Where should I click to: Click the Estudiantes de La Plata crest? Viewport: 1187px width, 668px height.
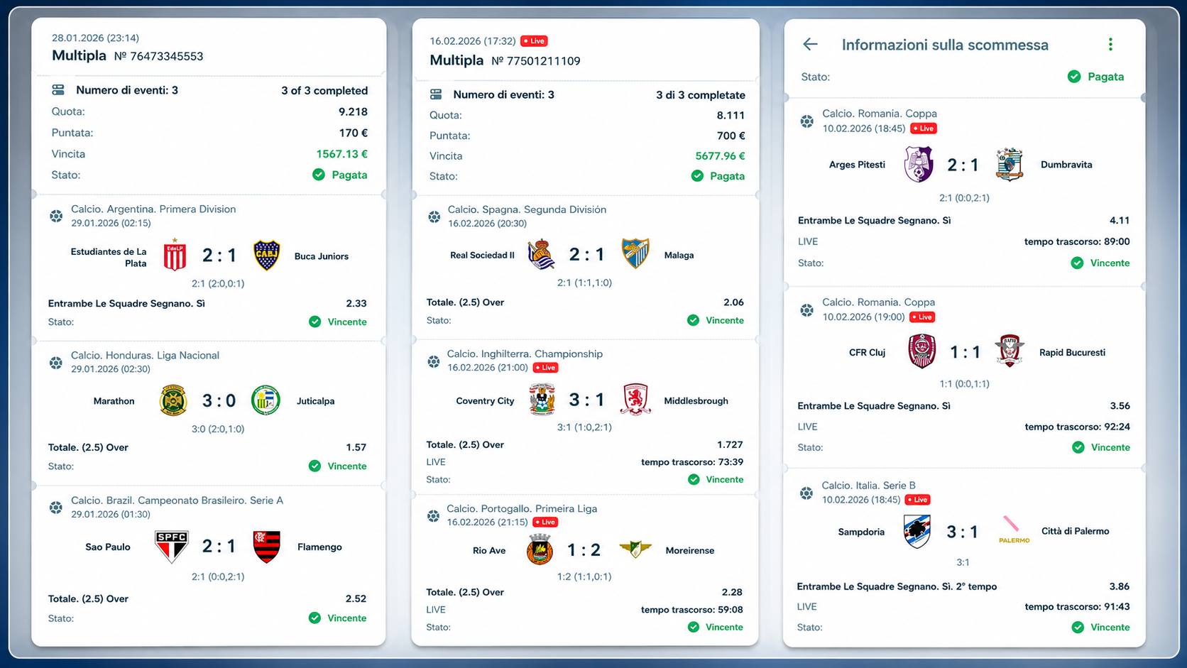coord(175,256)
